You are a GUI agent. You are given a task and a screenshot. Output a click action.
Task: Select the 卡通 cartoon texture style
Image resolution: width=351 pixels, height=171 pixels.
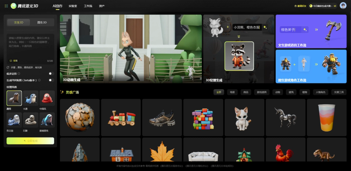coord(31,98)
